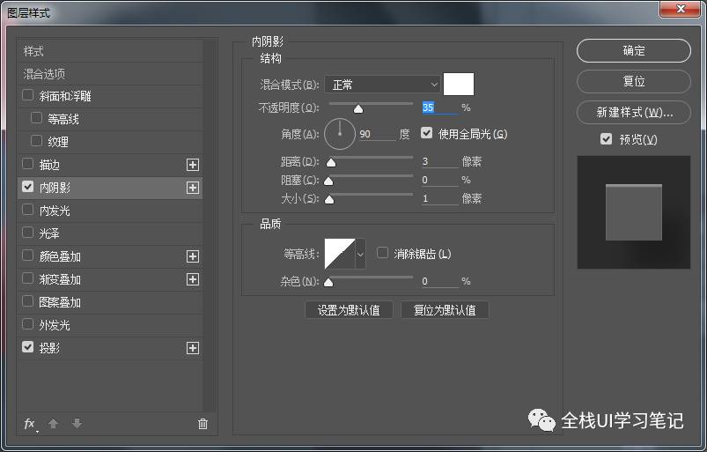The width and height of the screenshot is (707, 452).
Task: Enable the 斜面和浮雕 checkbox
Action: click(28, 95)
